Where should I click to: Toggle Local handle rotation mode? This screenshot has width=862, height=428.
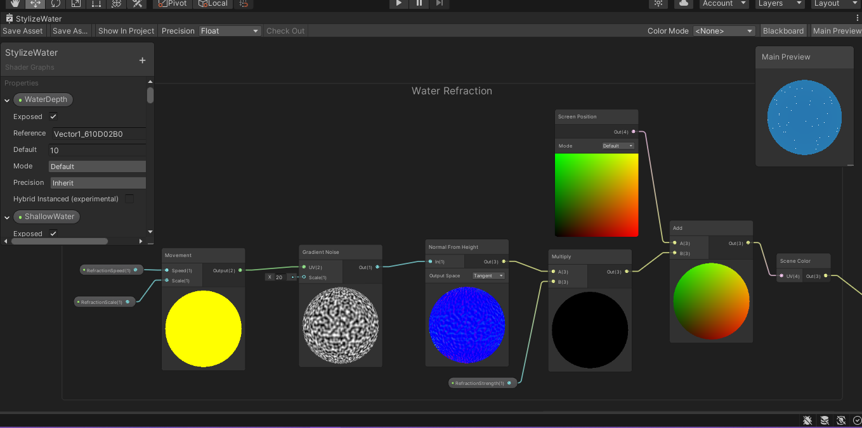tap(211, 4)
